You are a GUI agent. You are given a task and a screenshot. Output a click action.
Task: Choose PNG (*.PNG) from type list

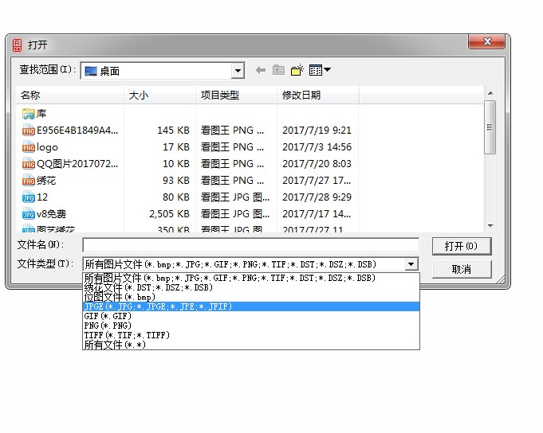(108, 326)
